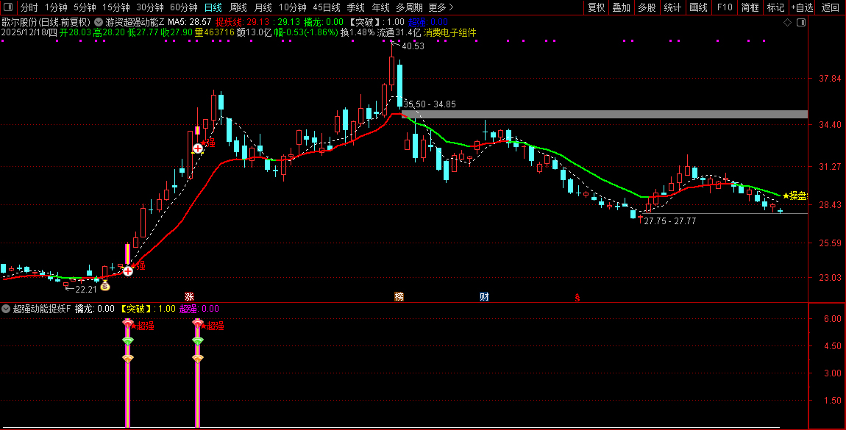
Task: Expand the 更多 period options
Action: click(x=441, y=7)
